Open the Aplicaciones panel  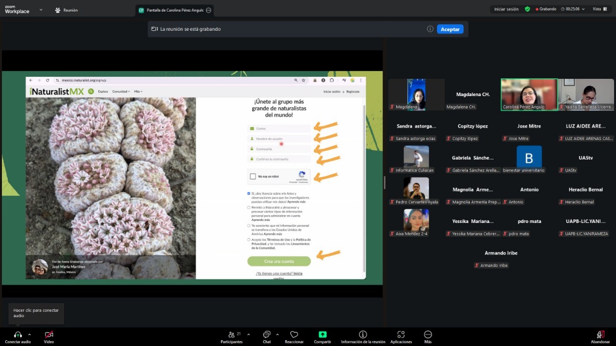(x=401, y=337)
